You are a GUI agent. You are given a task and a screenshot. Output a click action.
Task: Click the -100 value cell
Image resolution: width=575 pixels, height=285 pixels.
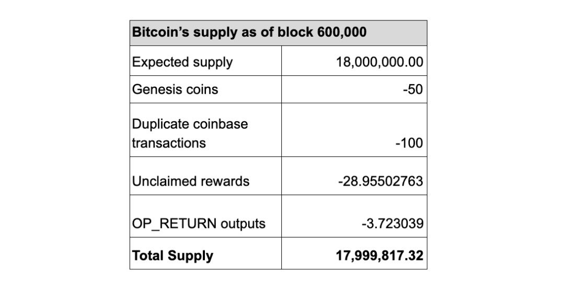click(409, 143)
